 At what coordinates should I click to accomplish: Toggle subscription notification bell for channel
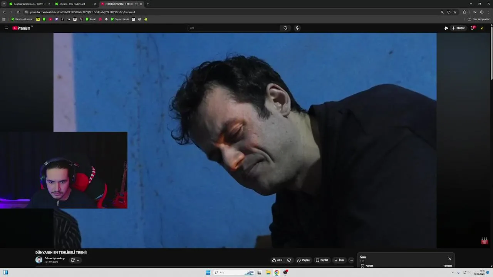[x=72, y=260]
